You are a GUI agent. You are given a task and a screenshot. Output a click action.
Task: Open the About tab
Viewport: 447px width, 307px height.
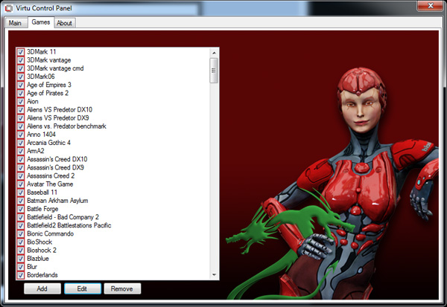(x=64, y=23)
